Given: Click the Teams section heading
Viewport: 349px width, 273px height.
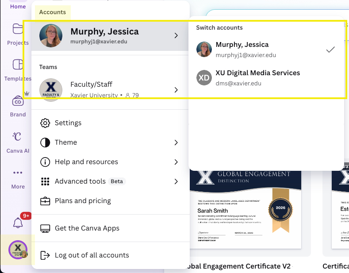Looking at the screenshot, I should pos(48,67).
